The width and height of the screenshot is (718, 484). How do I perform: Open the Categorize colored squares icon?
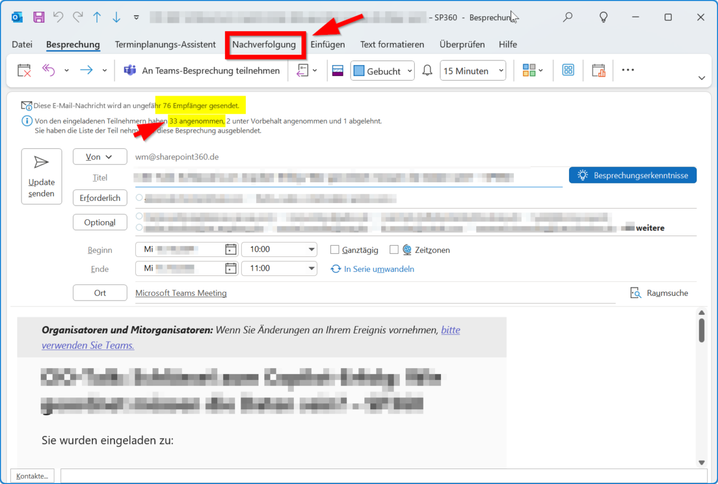tap(529, 71)
